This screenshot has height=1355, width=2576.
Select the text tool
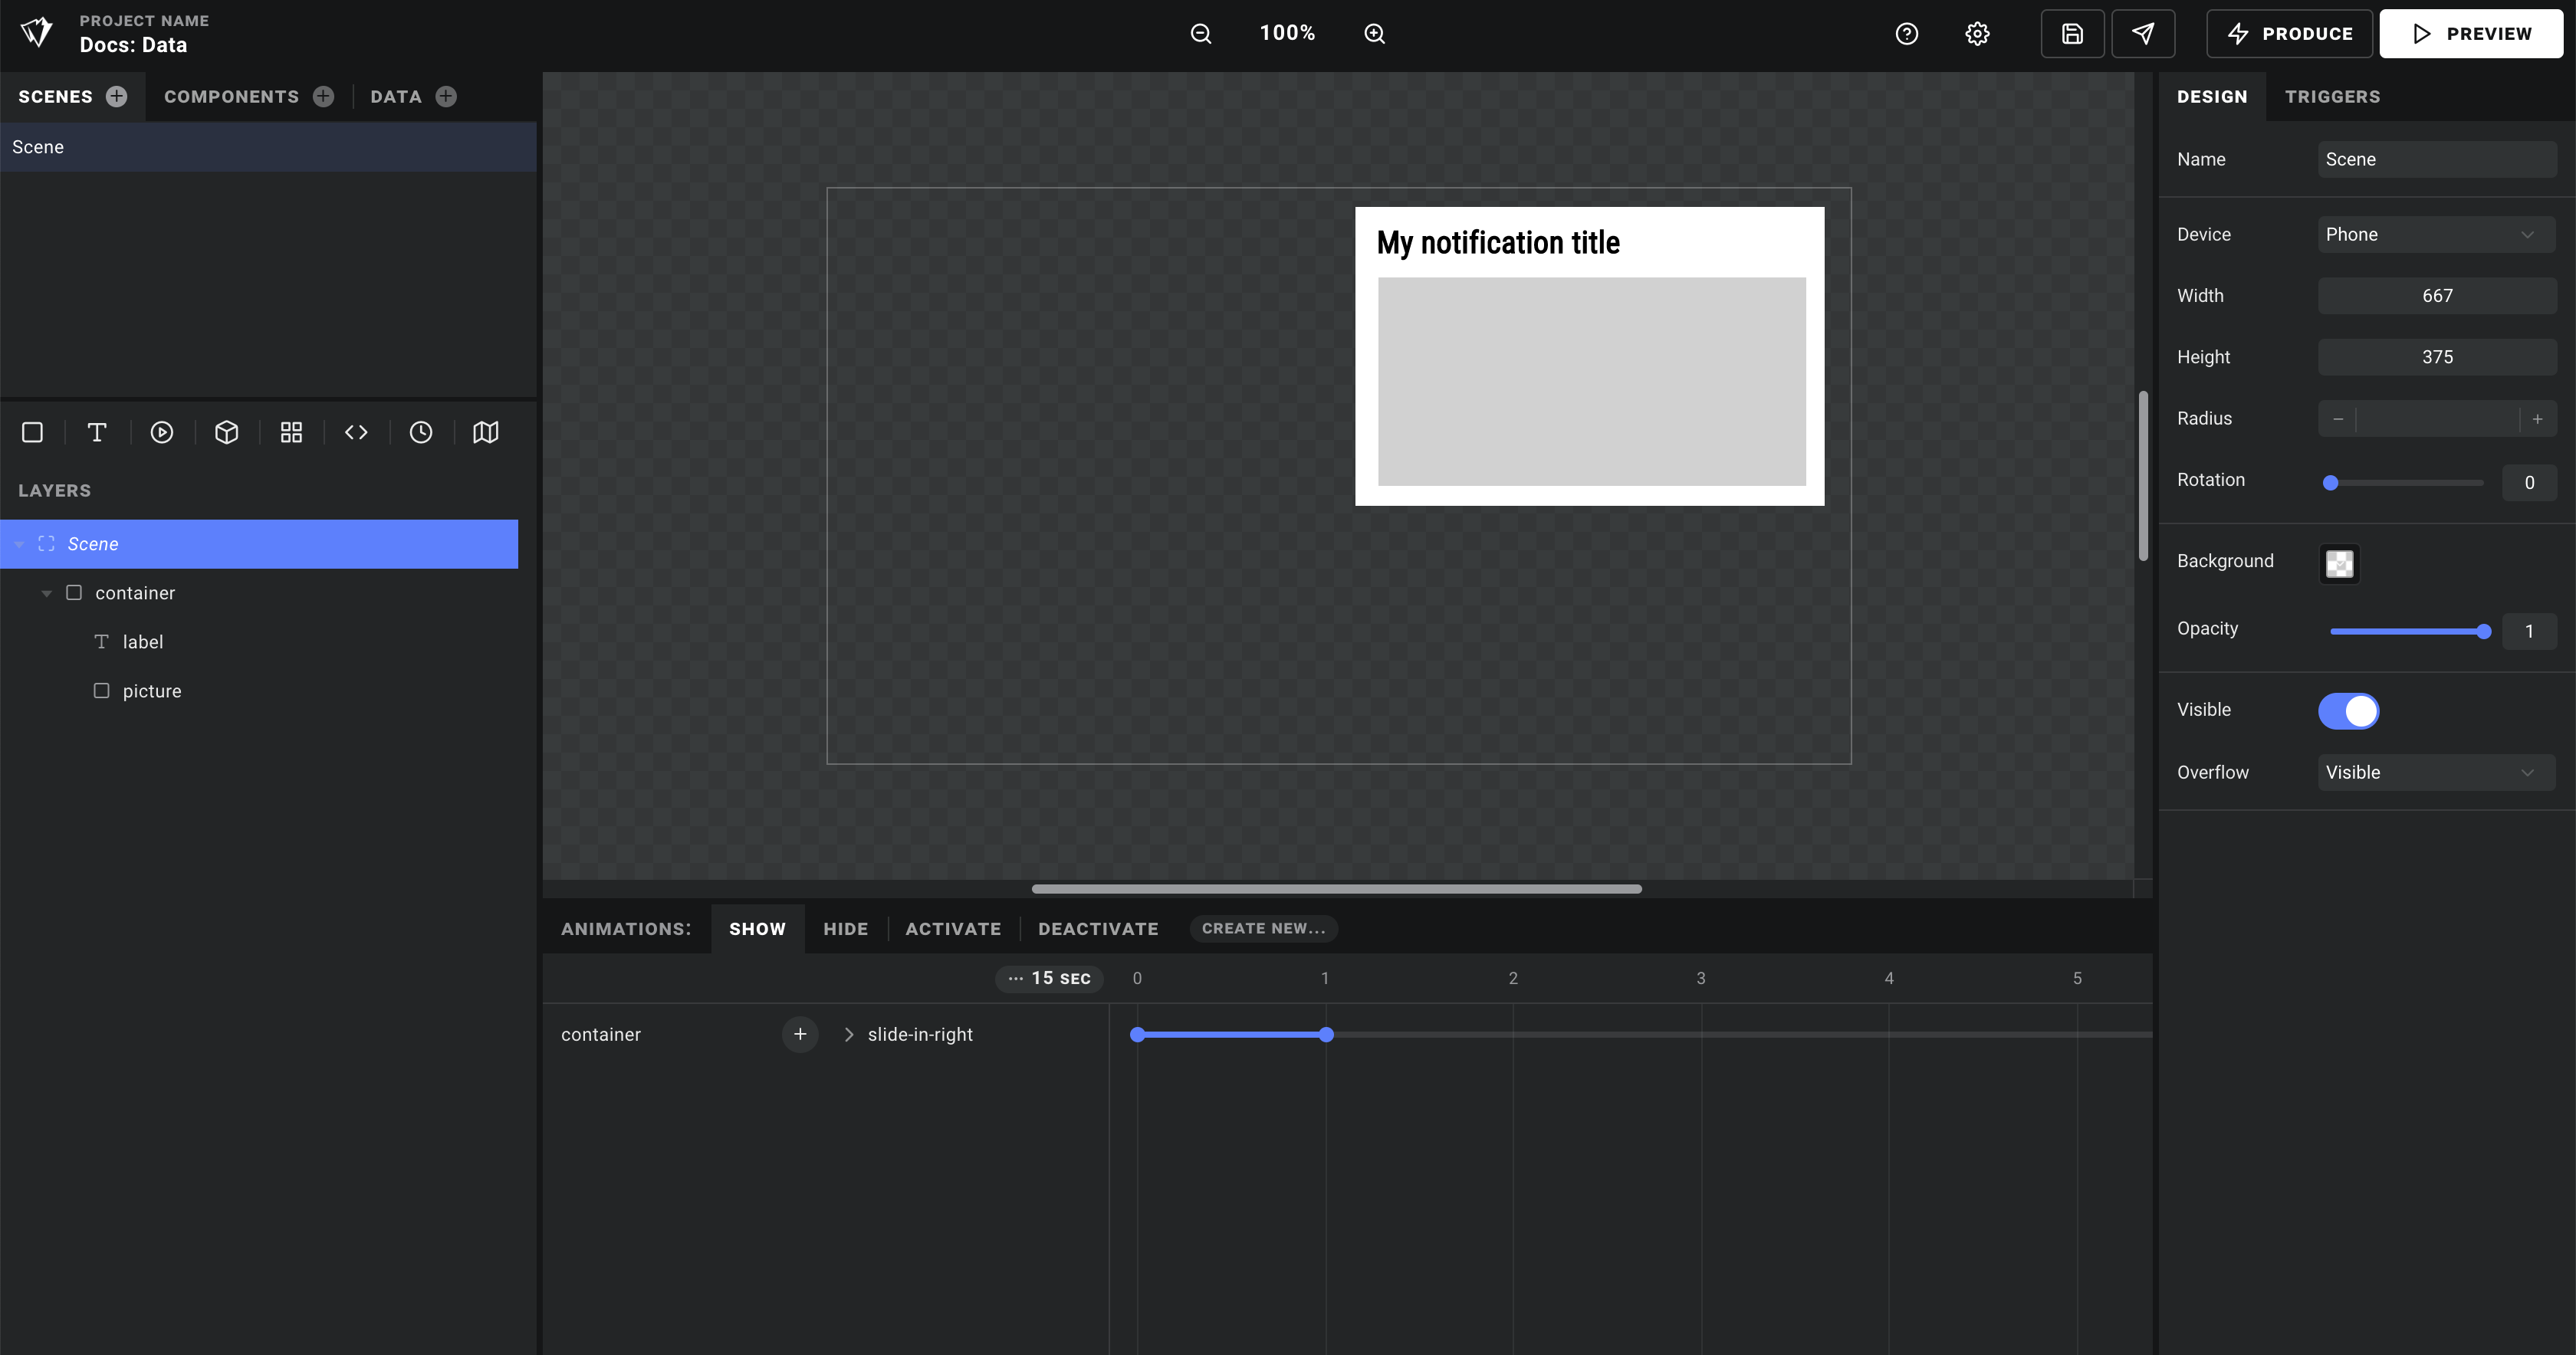pyautogui.click(x=97, y=432)
